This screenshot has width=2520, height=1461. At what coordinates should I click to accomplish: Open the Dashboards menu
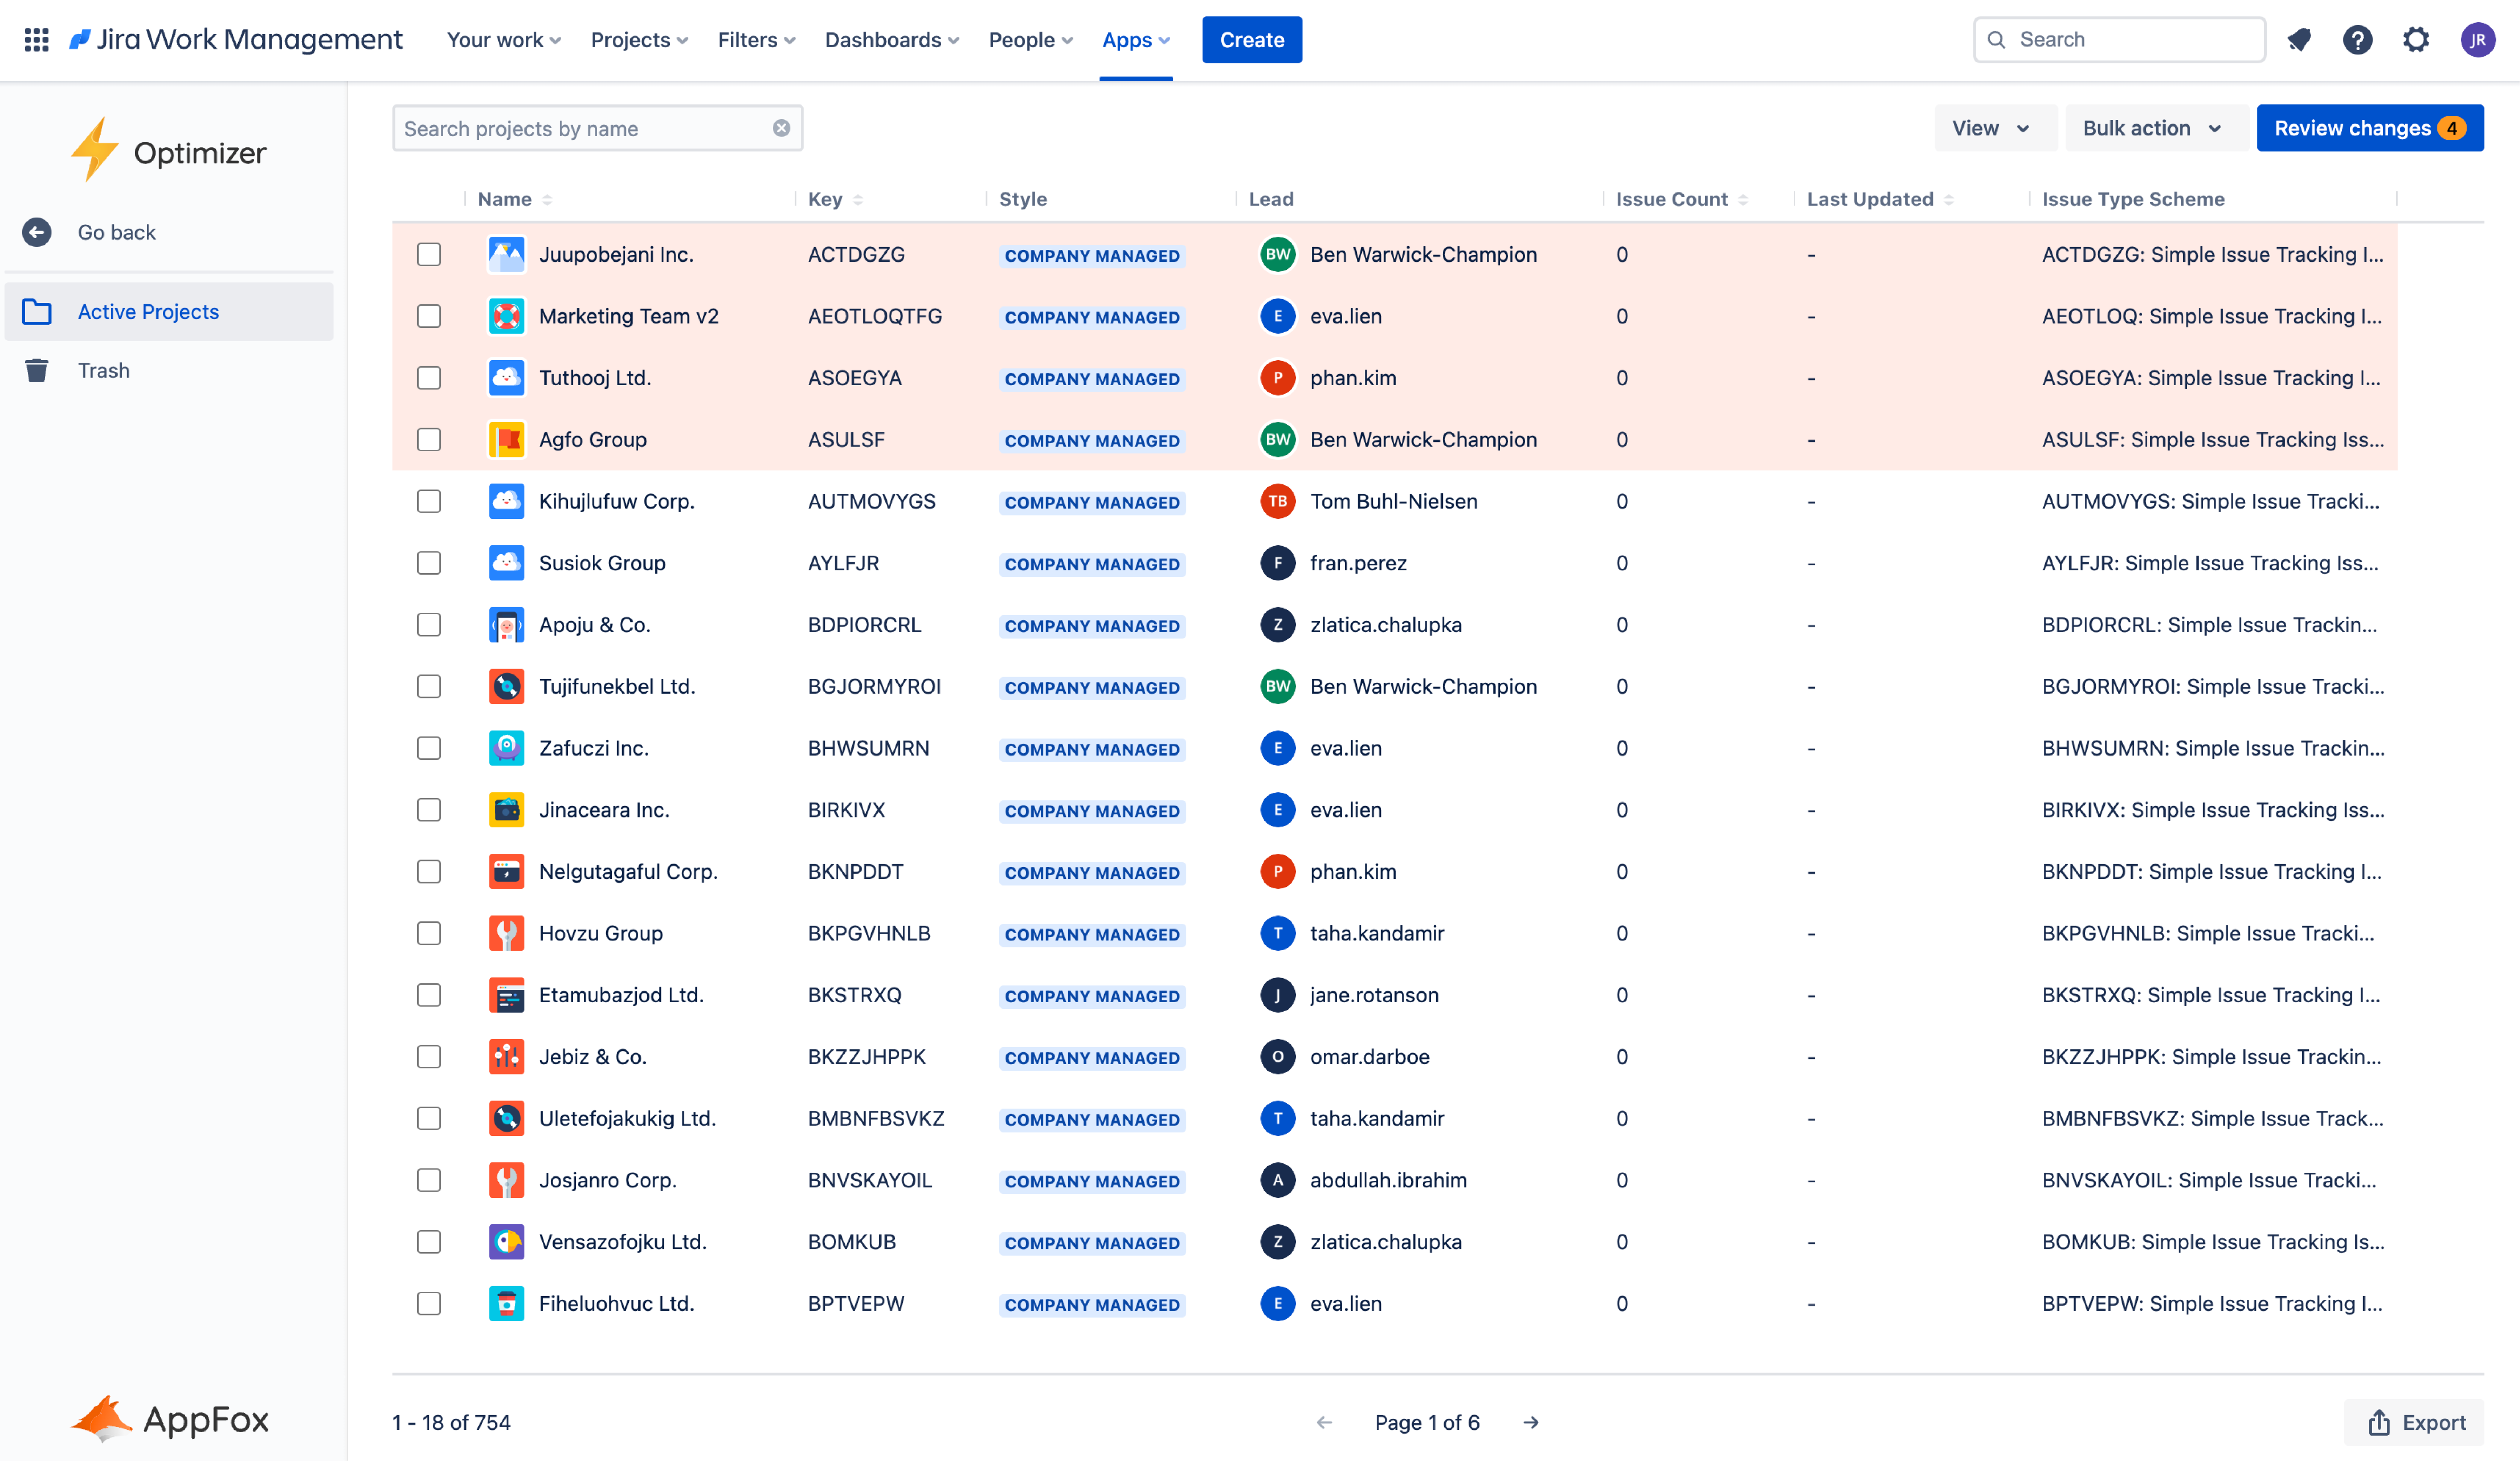point(891,40)
